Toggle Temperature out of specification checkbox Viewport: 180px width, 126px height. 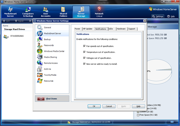(x=84, y=52)
